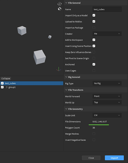Enable Keep Zero Influence Bones
This screenshot has height=163, width=128.
(x=94, y=52)
